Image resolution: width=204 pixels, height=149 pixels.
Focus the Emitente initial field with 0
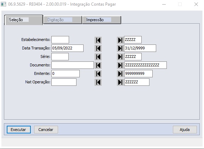(66, 73)
